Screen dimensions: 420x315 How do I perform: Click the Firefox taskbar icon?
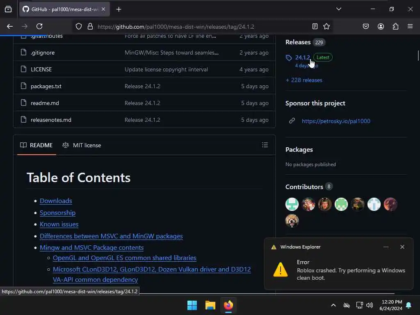tap(228, 305)
